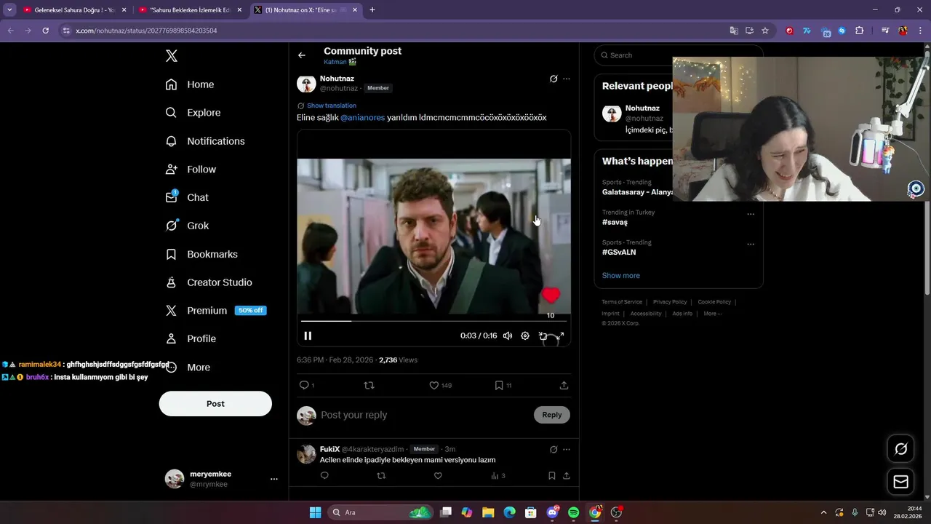931x524 pixels.
Task: Open the floating Grok button
Action: click(900, 449)
